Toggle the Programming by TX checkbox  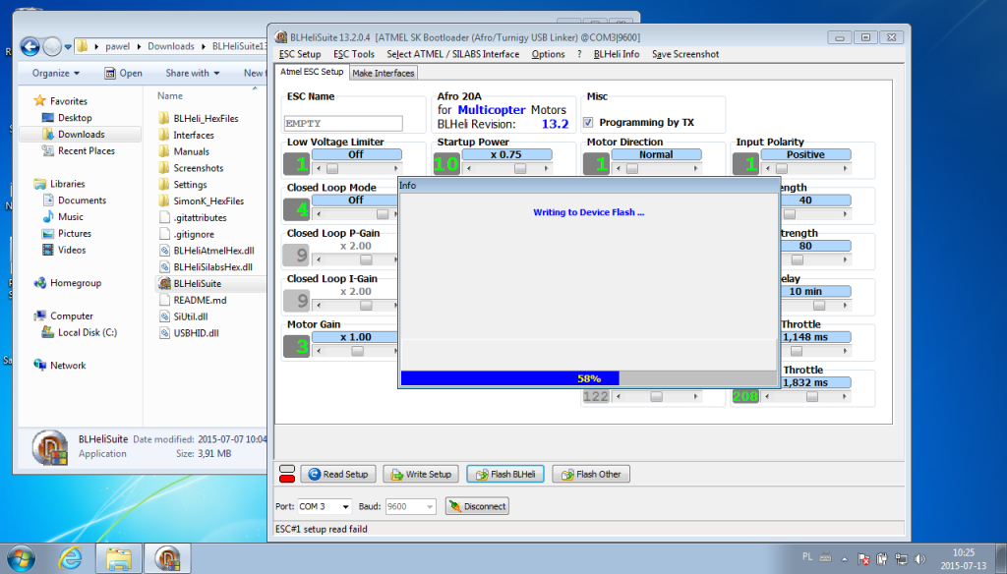(x=589, y=123)
